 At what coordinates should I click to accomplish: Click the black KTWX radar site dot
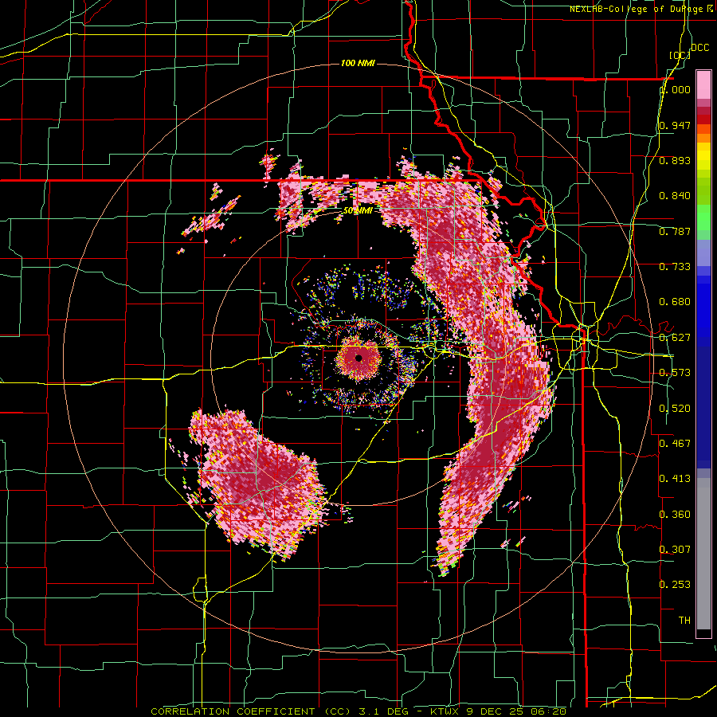pos(358,358)
